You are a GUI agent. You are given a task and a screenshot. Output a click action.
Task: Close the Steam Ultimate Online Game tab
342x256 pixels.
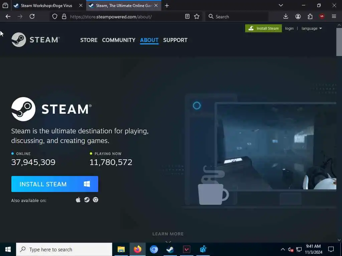[156, 6]
